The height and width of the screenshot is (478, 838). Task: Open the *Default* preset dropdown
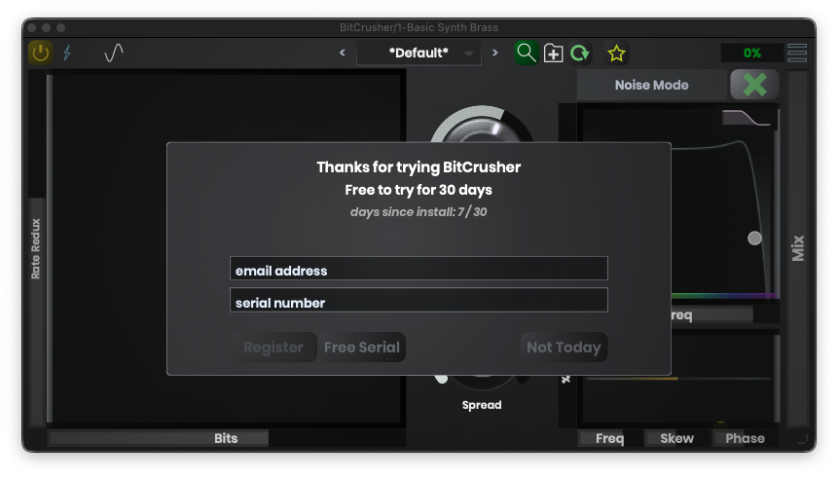[419, 53]
